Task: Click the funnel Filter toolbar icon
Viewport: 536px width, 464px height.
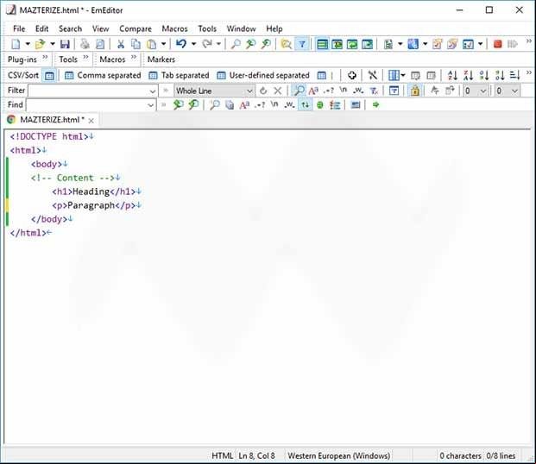Action: tap(302, 44)
